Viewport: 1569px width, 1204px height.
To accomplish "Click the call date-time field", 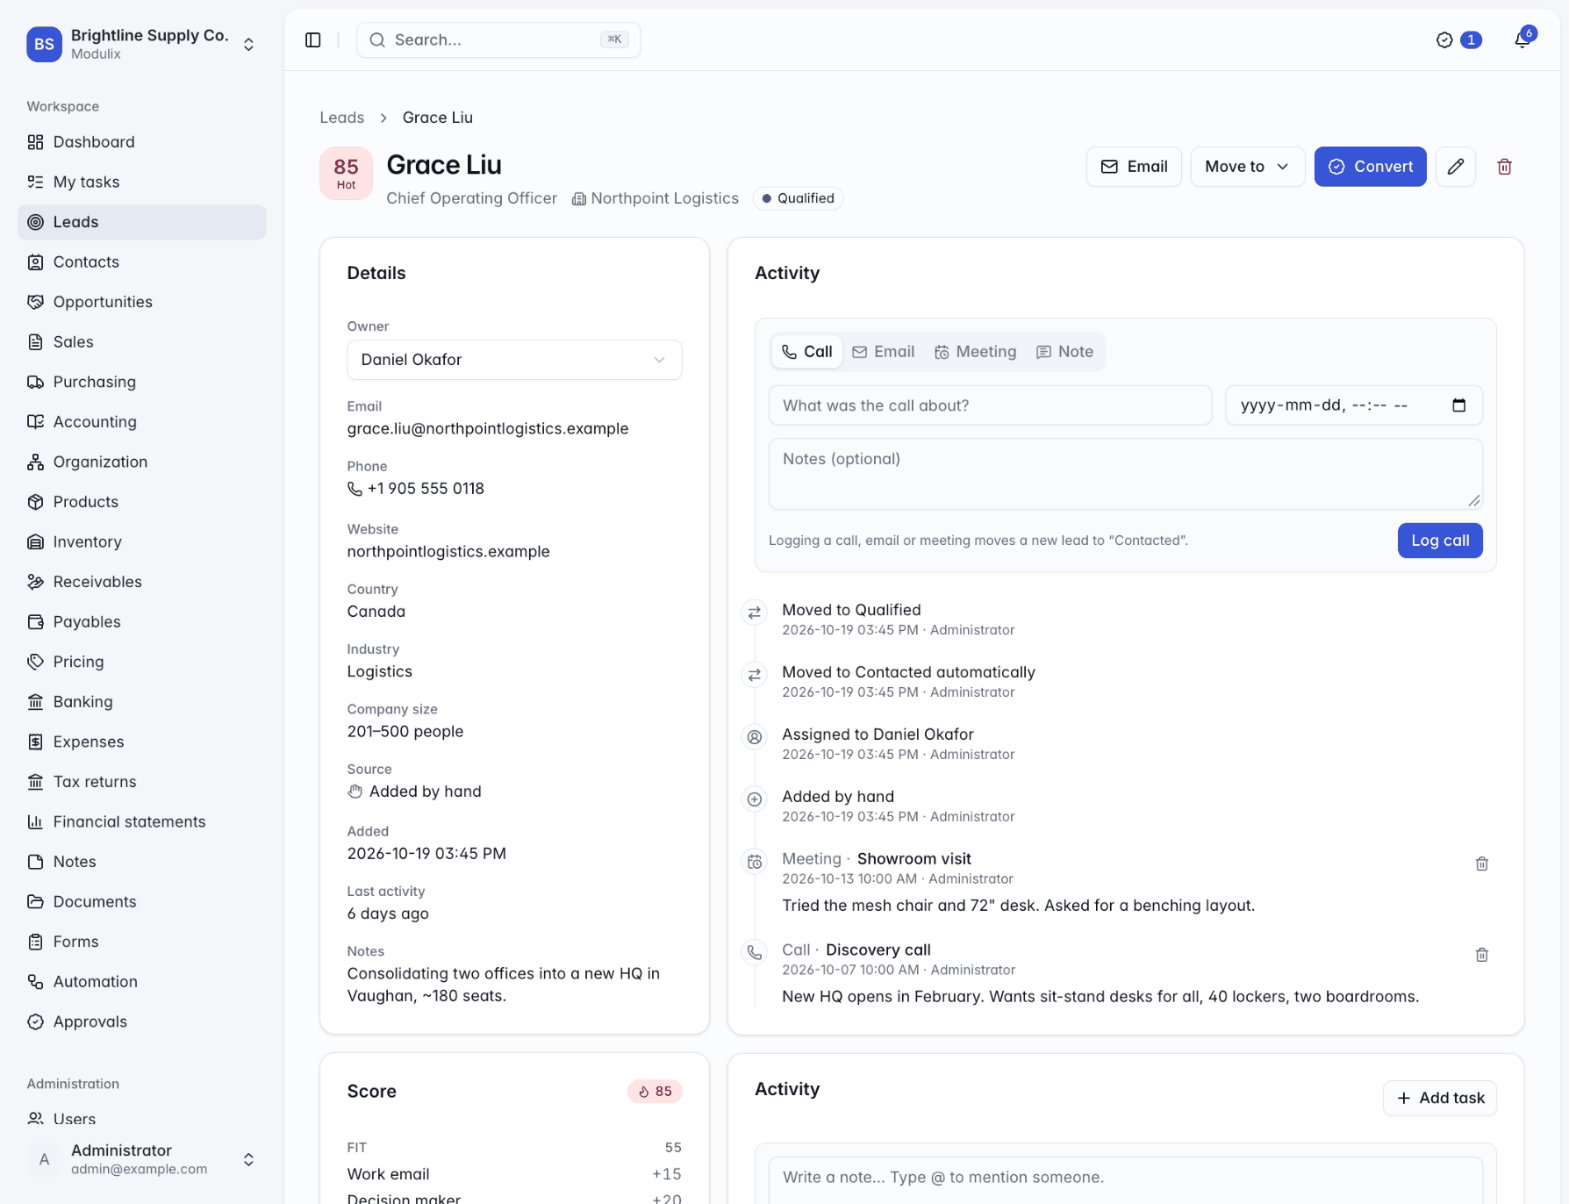I will (x=1354, y=405).
